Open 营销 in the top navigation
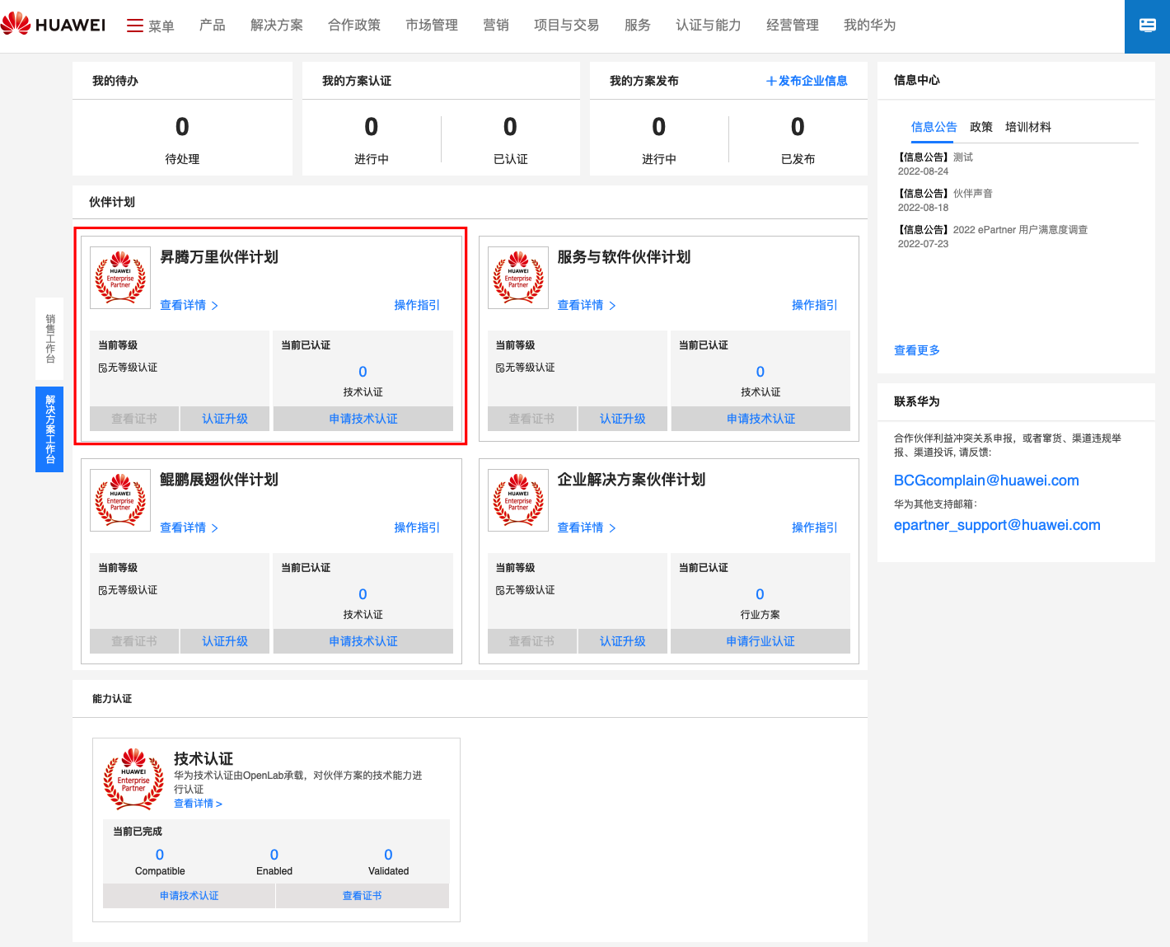The image size is (1170, 947). coord(496,26)
